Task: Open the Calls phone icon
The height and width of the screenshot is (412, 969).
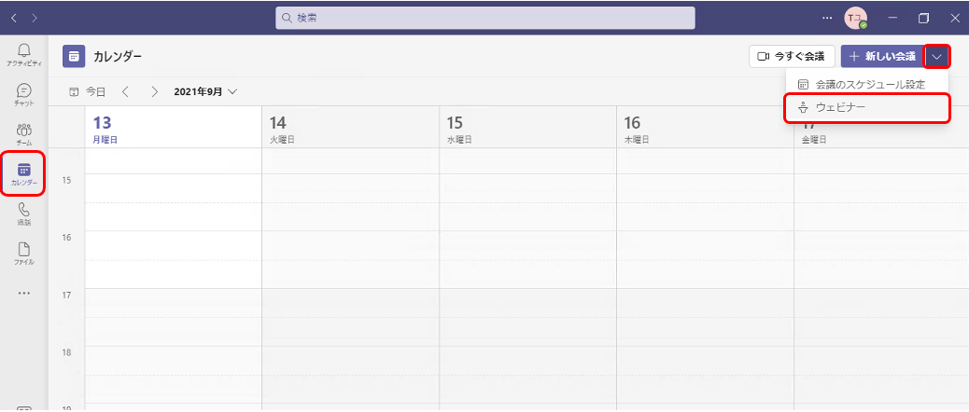Action: coord(24,214)
